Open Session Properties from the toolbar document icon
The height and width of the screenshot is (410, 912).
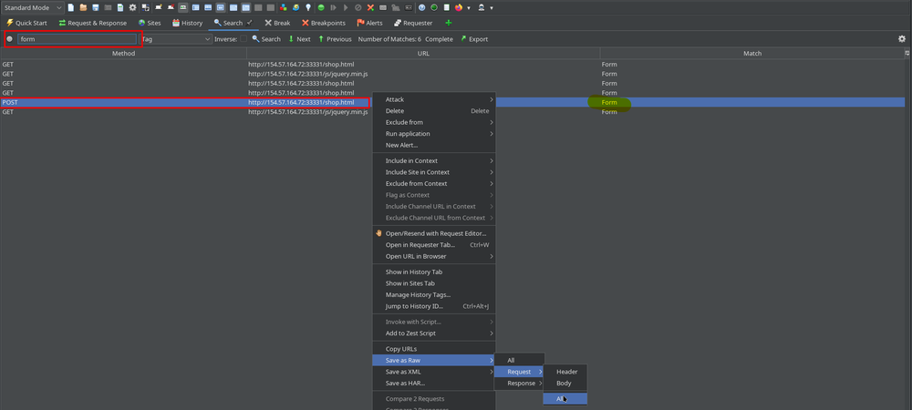click(x=120, y=7)
